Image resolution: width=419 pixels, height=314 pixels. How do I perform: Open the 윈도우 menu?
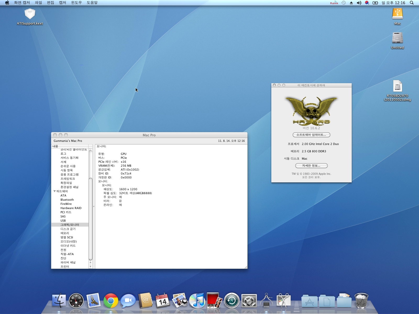(x=76, y=3)
